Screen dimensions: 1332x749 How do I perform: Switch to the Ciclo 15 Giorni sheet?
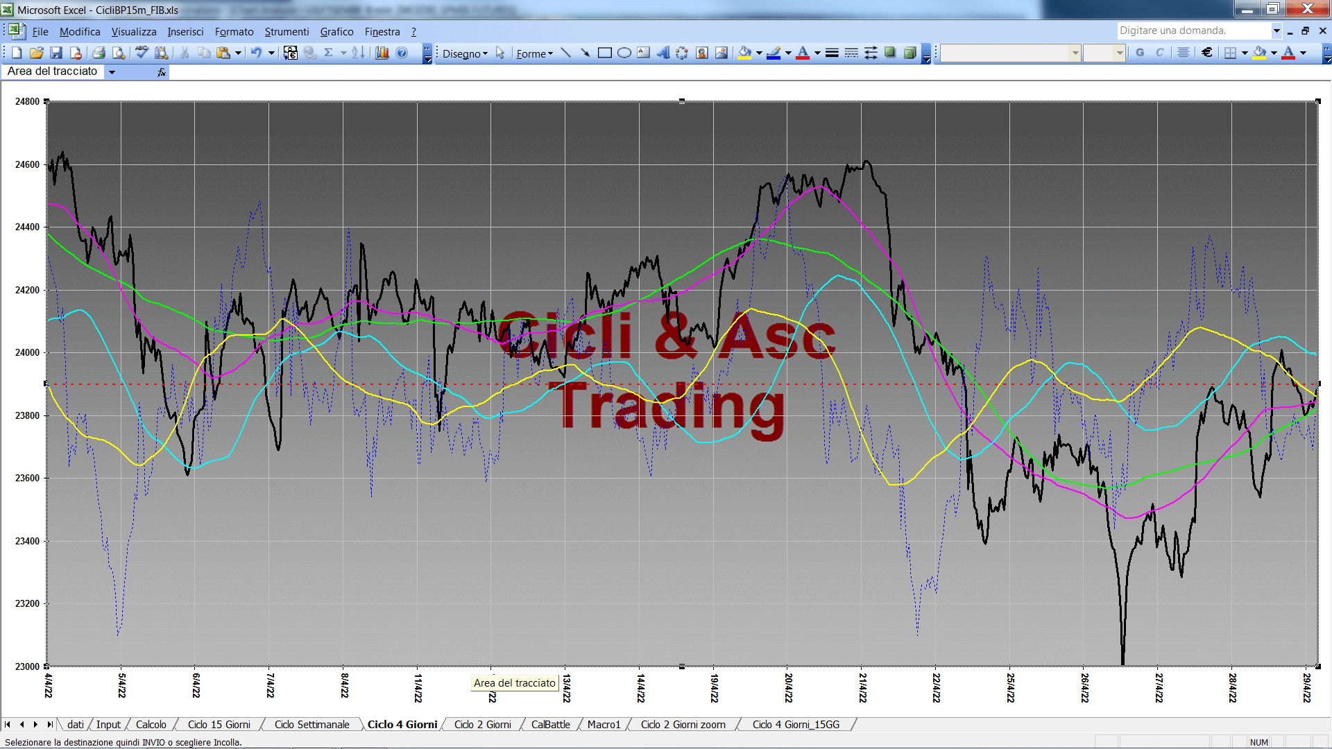[219, 725]
